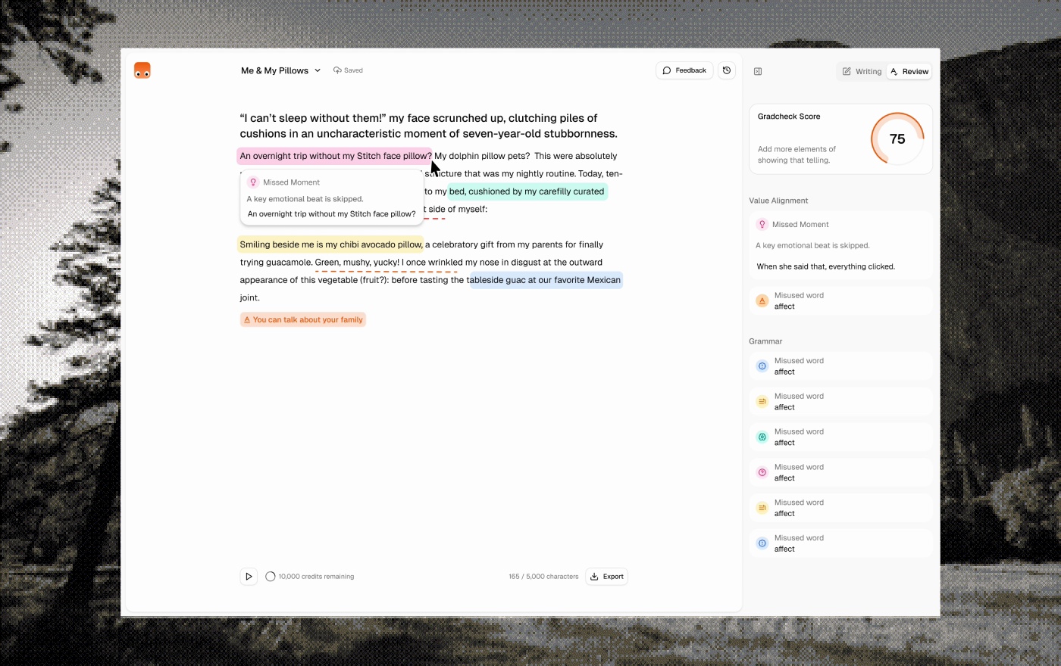This screenshot has height=666, width=1061.
Task: Open the Feedback dialog
Action: (x=684, y=70)
